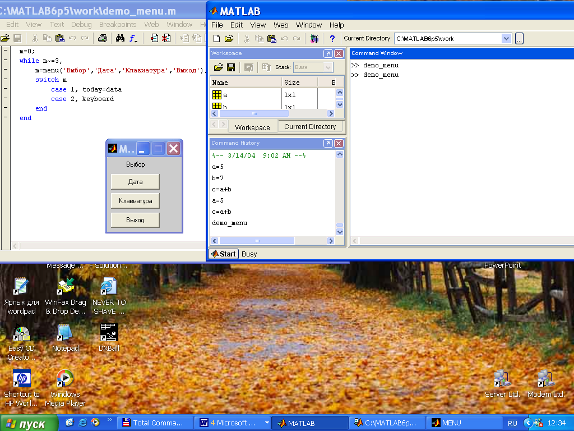Click Set breakpoint icon in editor toolbar

click(x=154, y=38)
